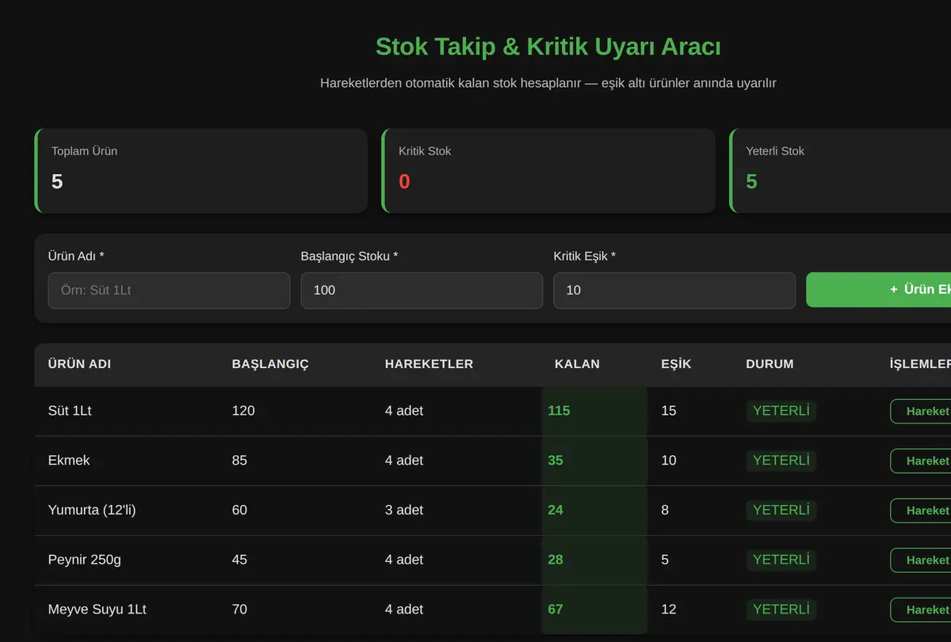This screenshot has height=642, width=951.
Task: Click the DURUM column header
Action: 770,364
